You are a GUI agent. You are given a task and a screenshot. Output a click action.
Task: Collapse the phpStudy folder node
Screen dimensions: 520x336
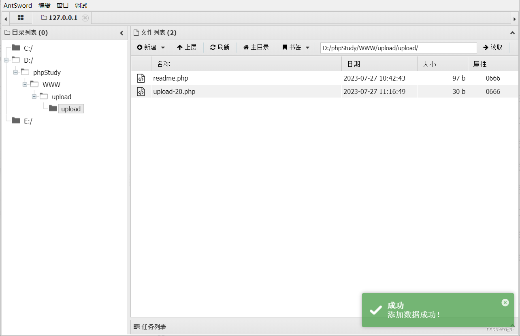tap(15, 72)
